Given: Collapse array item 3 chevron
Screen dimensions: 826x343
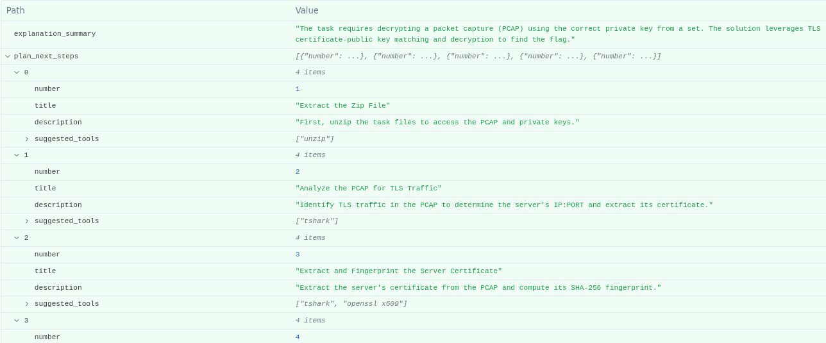Looking at the screenshot, I should point(17,321).
